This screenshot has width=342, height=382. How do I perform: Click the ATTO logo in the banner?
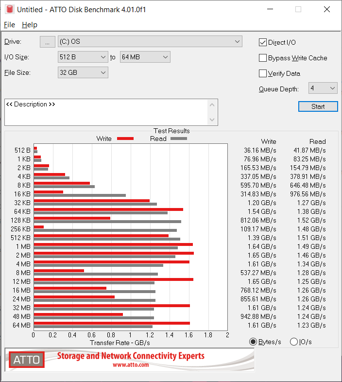[x=27, y=360]
